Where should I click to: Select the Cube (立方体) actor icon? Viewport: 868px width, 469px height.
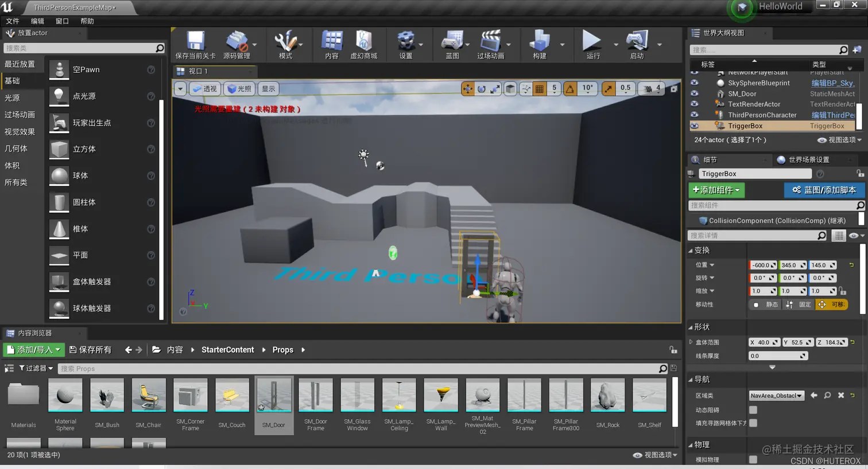59,149
